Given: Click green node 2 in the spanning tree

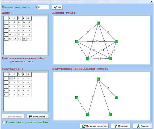Looking at the screenshot, I should pyautogui.click(x=88, y=115).
